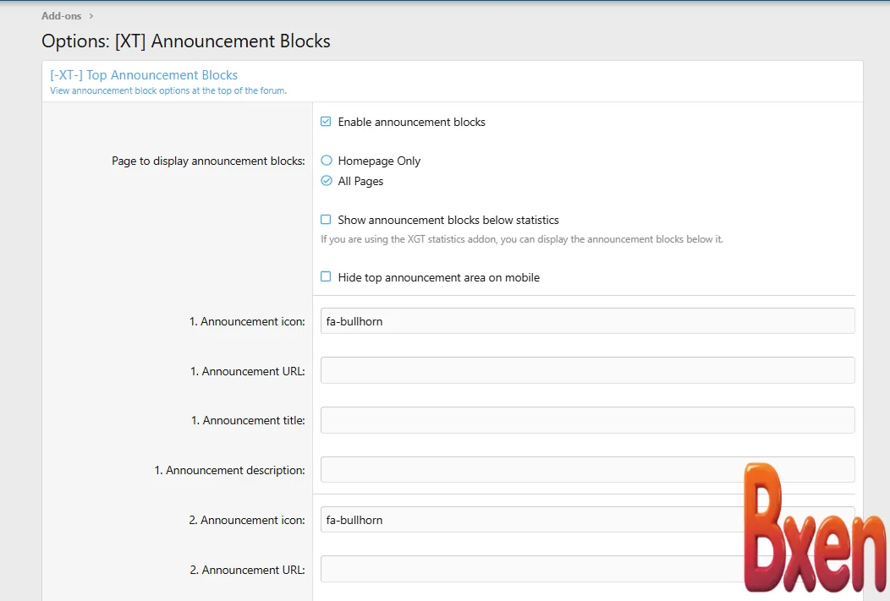Image resolution: width=890 pixels, height=601 pixels.
Task: Click the Add-ons breadcrumb link
Action: (61, 15)
